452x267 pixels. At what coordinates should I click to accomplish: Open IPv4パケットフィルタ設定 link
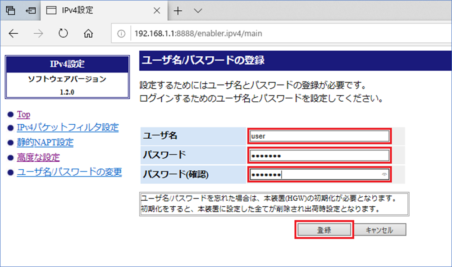pyautogui.click(x=68, y=128)
